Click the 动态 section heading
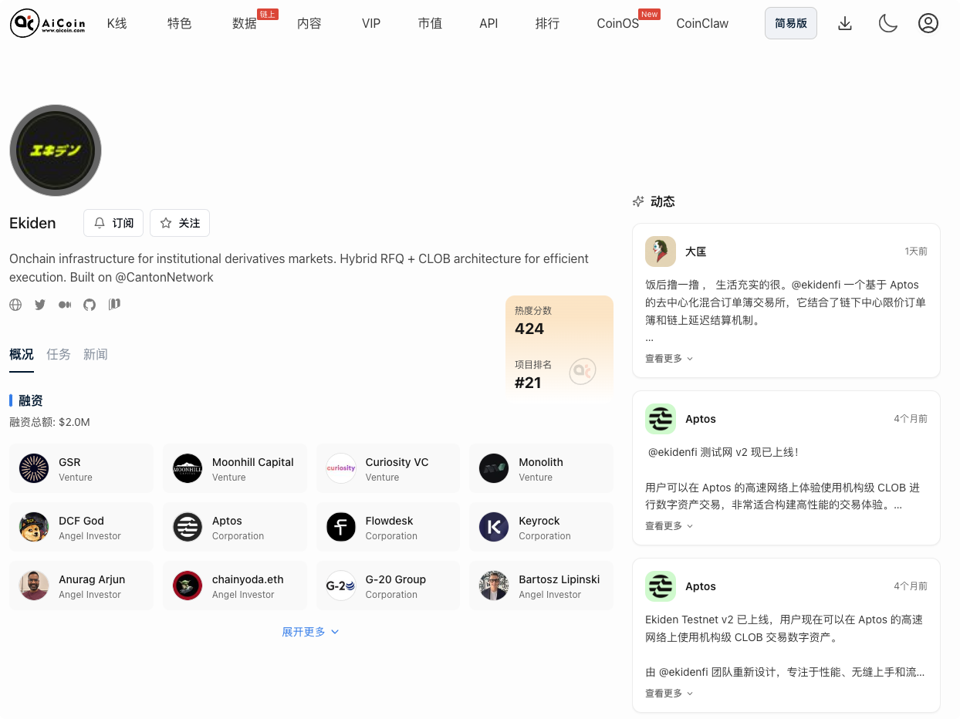The width and height of the screenshot is (960, 719). 663,201
